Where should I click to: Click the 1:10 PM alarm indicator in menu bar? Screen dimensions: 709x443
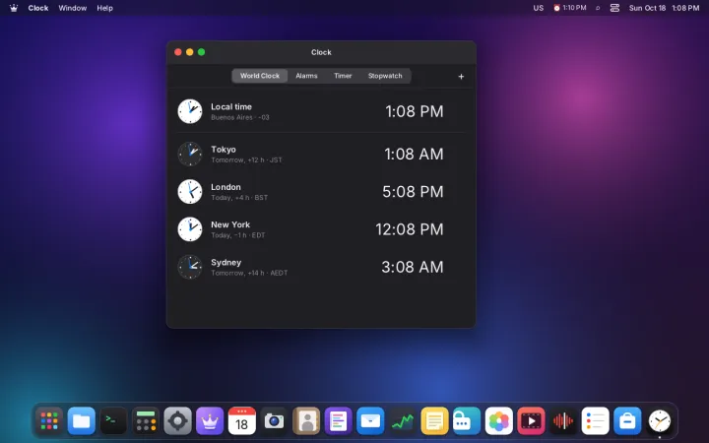(x=570, y=8)
